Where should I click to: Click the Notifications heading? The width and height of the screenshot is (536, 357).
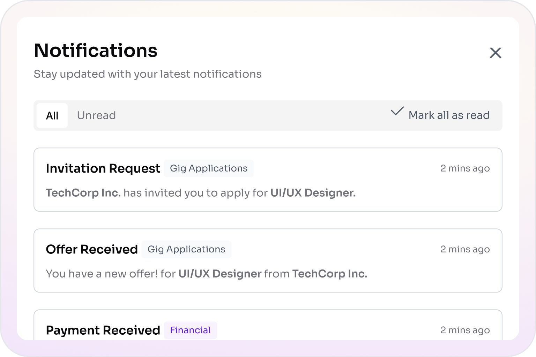96,51
